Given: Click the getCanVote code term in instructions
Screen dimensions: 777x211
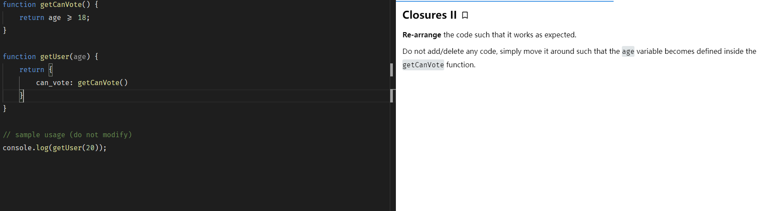Looking at the screenshot, I should click(x=423, y=65).
